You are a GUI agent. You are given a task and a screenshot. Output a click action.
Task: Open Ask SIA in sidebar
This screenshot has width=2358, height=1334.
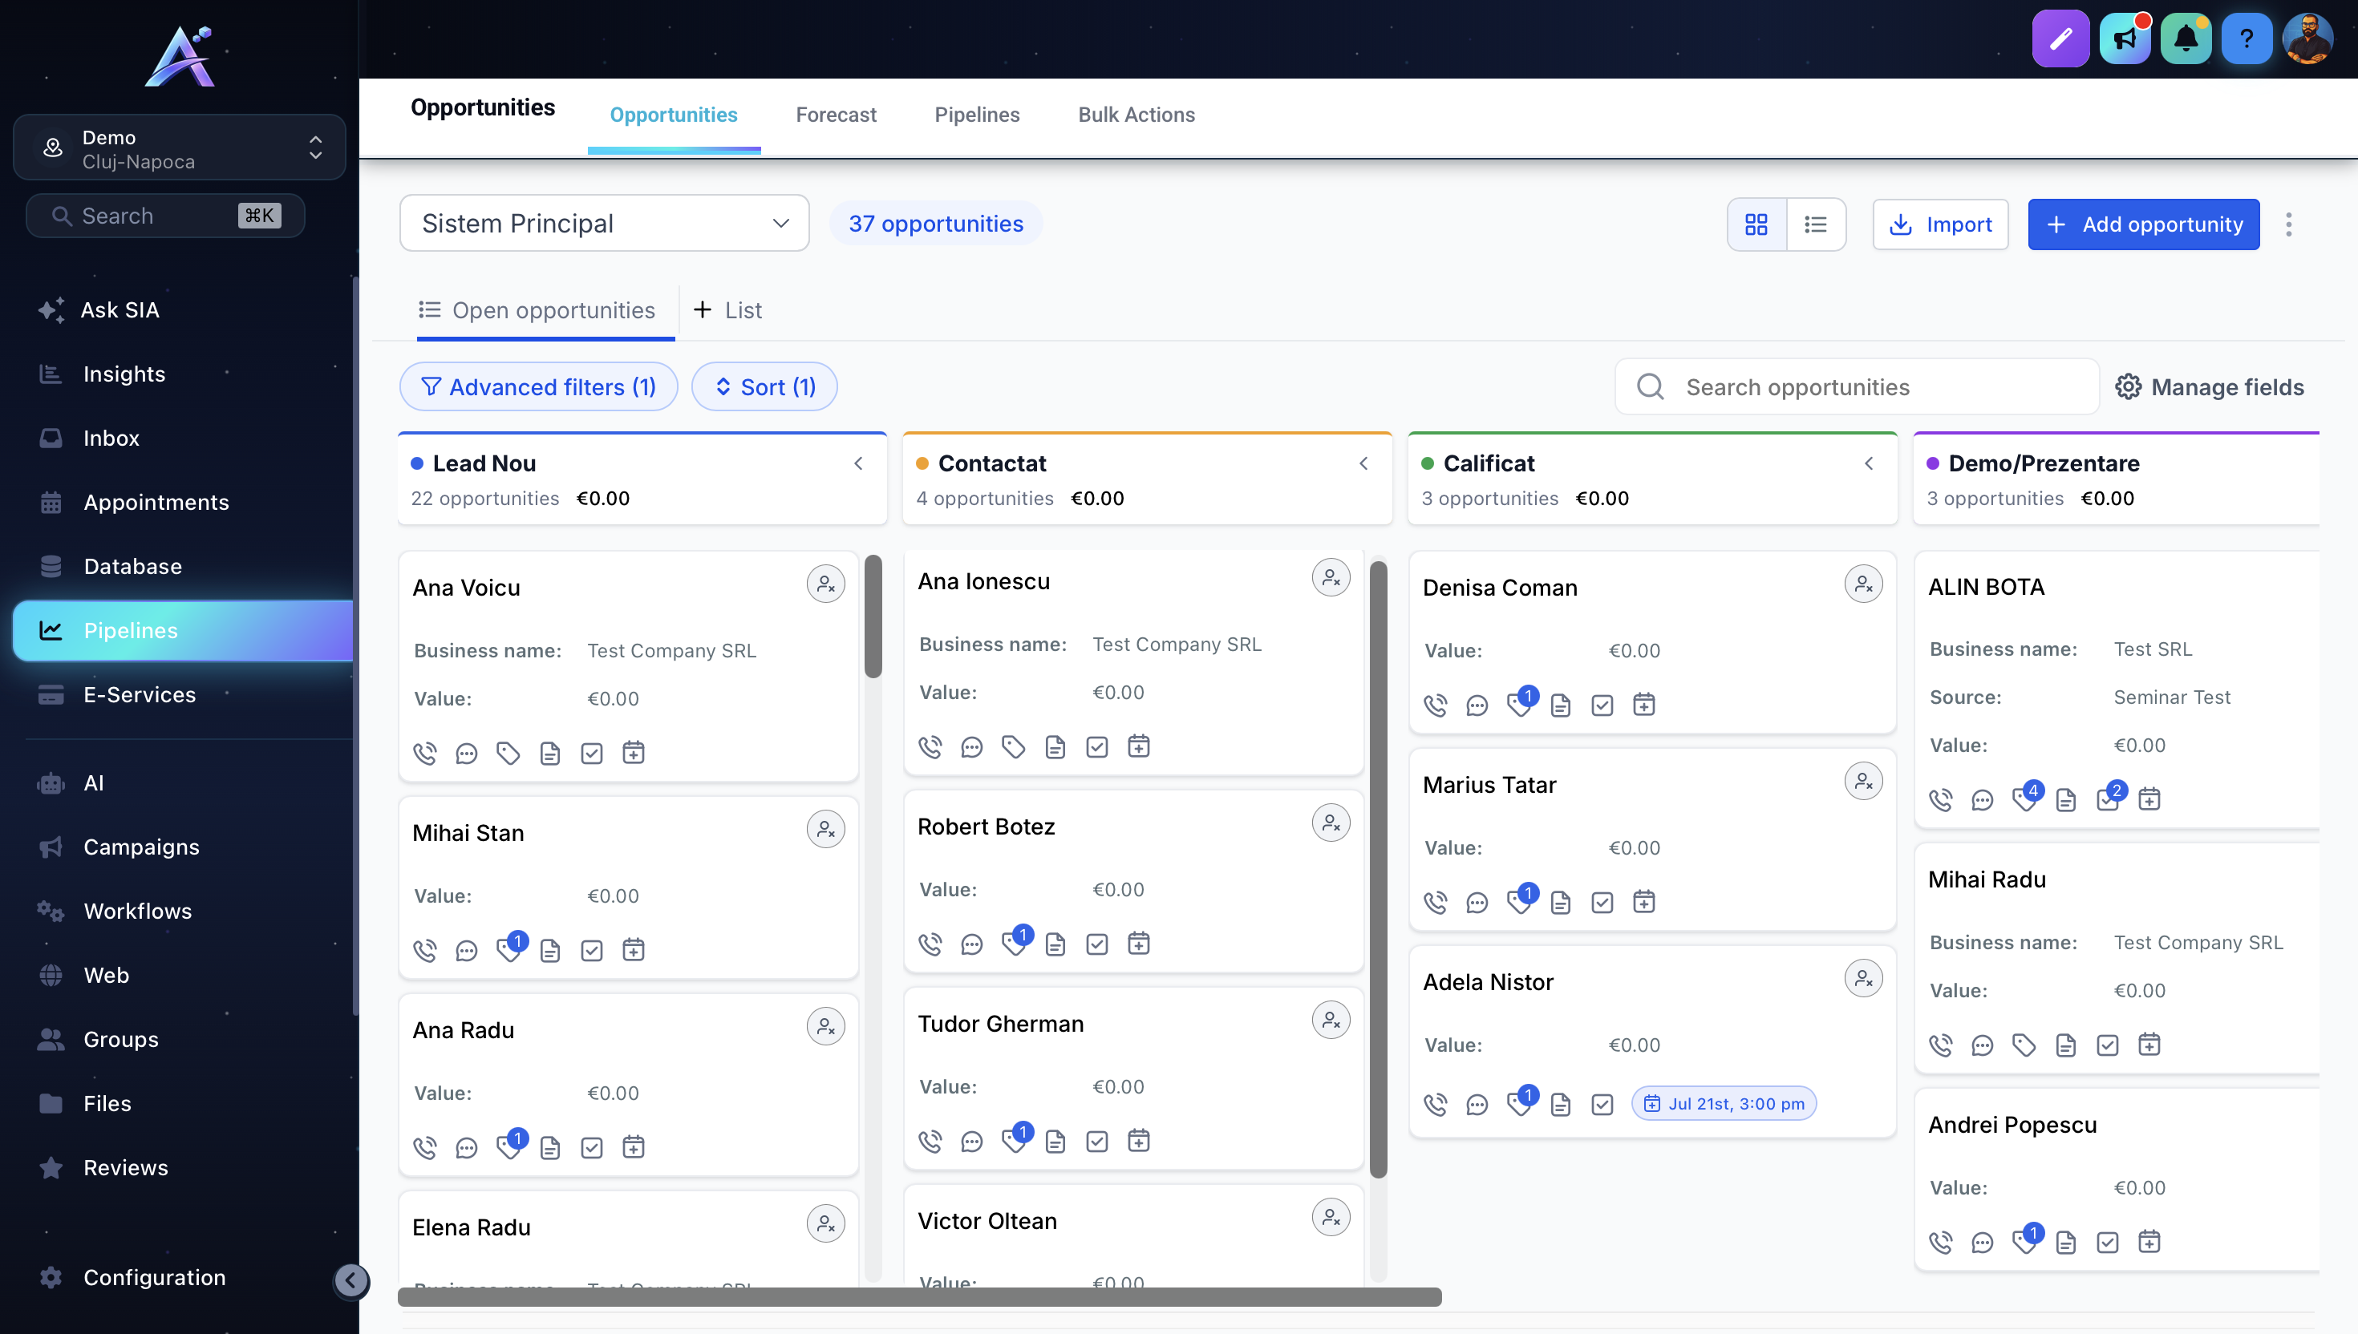pyautogui.click(x=120, y=310)
